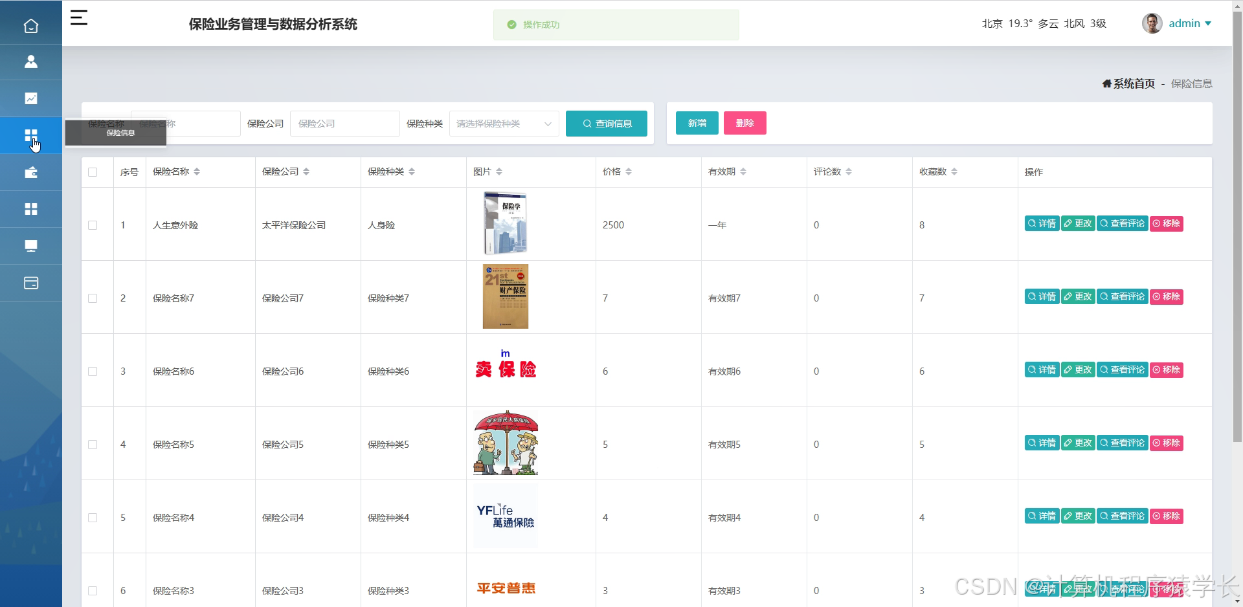Click 查看评论 for 保险名称6

[1123, 370]
